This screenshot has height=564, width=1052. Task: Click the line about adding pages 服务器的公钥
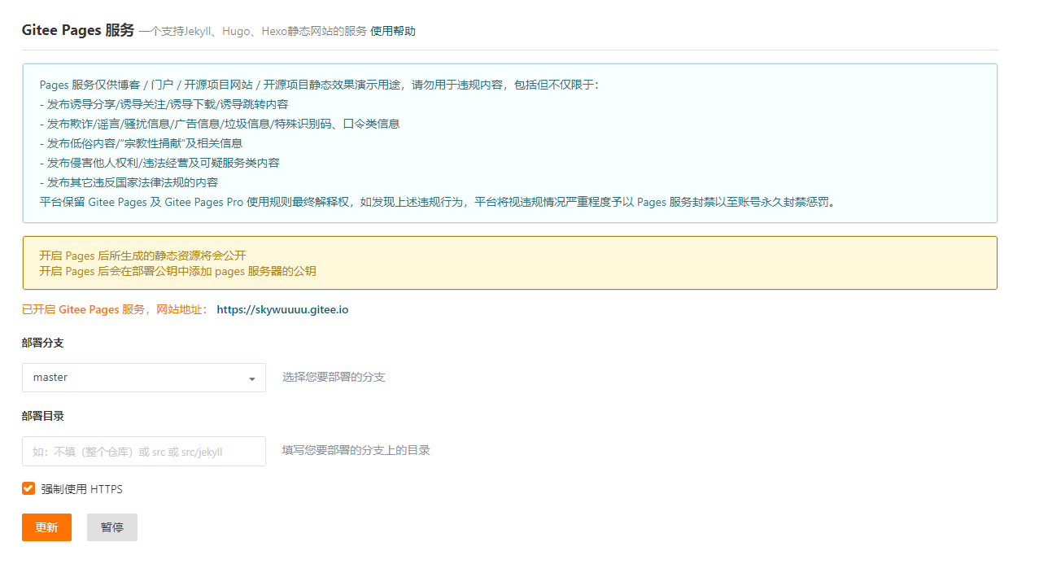pos(177,271)
